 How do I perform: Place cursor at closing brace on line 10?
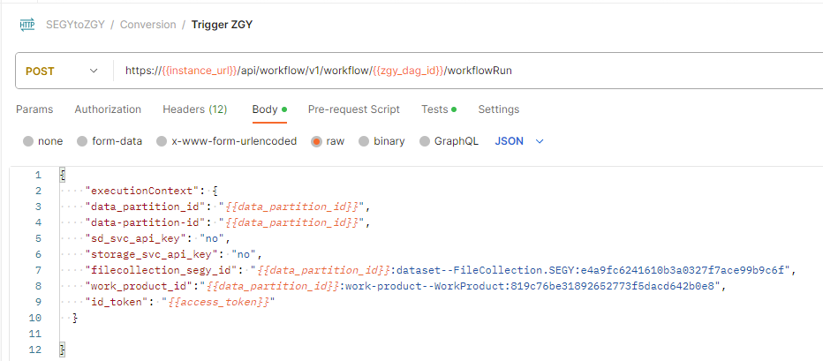tap(74, 318)
